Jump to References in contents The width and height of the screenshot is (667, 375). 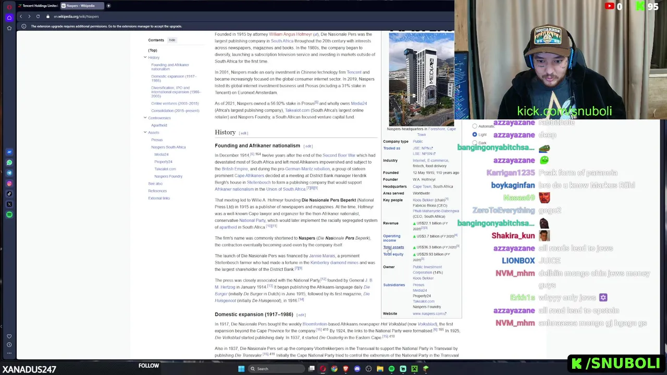[157, 191]
